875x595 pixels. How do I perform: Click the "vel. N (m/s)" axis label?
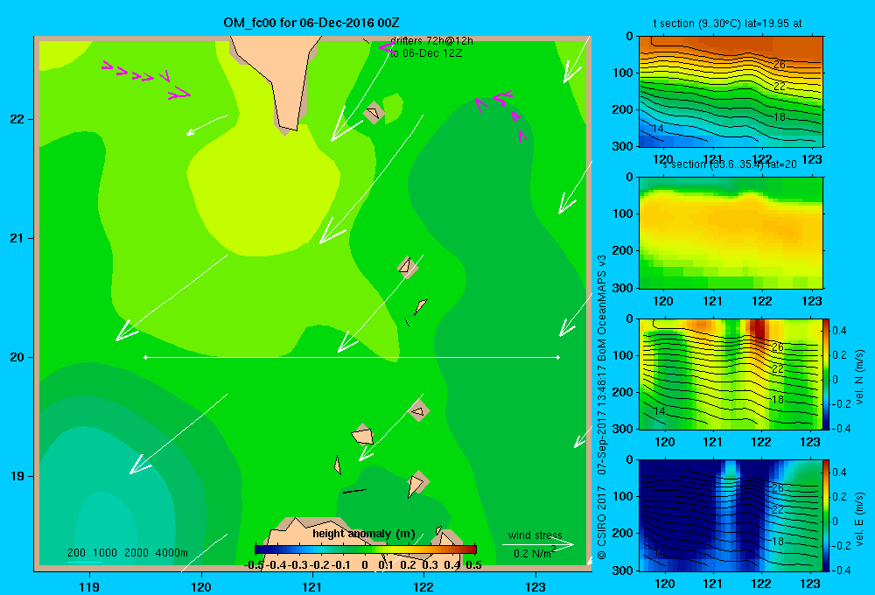click(859, 377)
